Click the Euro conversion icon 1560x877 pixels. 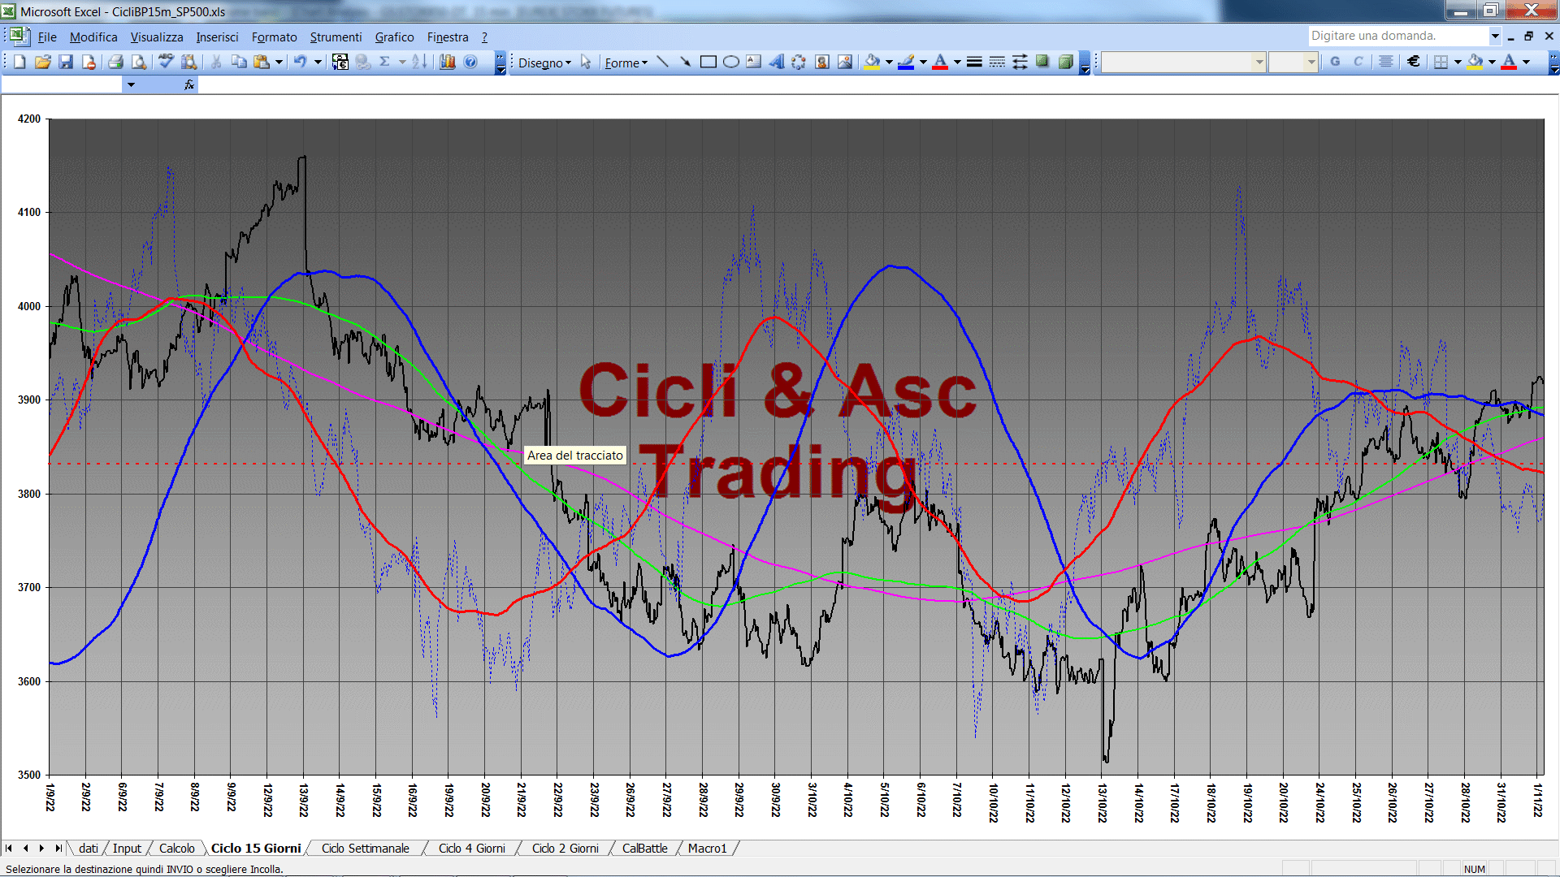click(340, 63)
